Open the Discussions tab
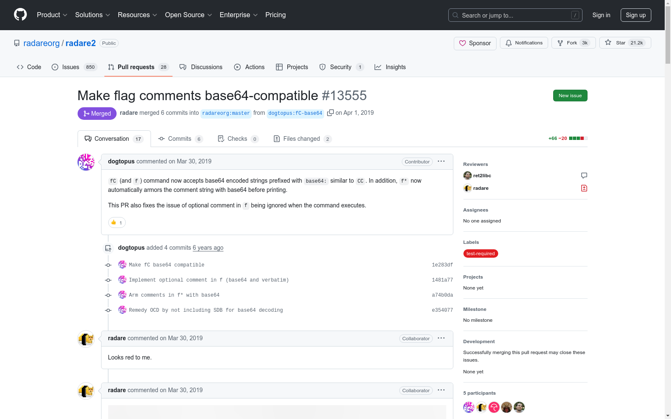Viewport: 671px width, 419px height. click(x=201, y=67)
